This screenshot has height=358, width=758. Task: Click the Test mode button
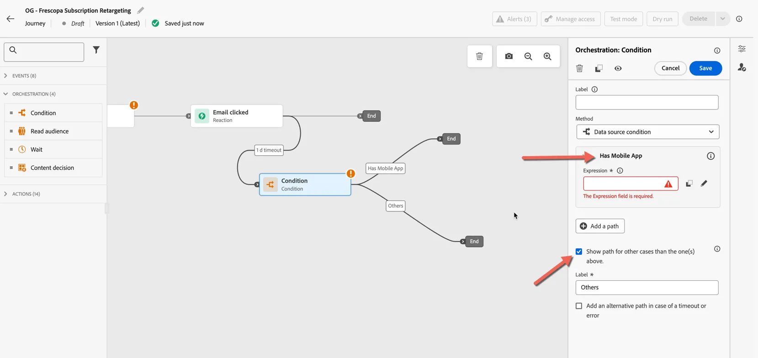623,19
